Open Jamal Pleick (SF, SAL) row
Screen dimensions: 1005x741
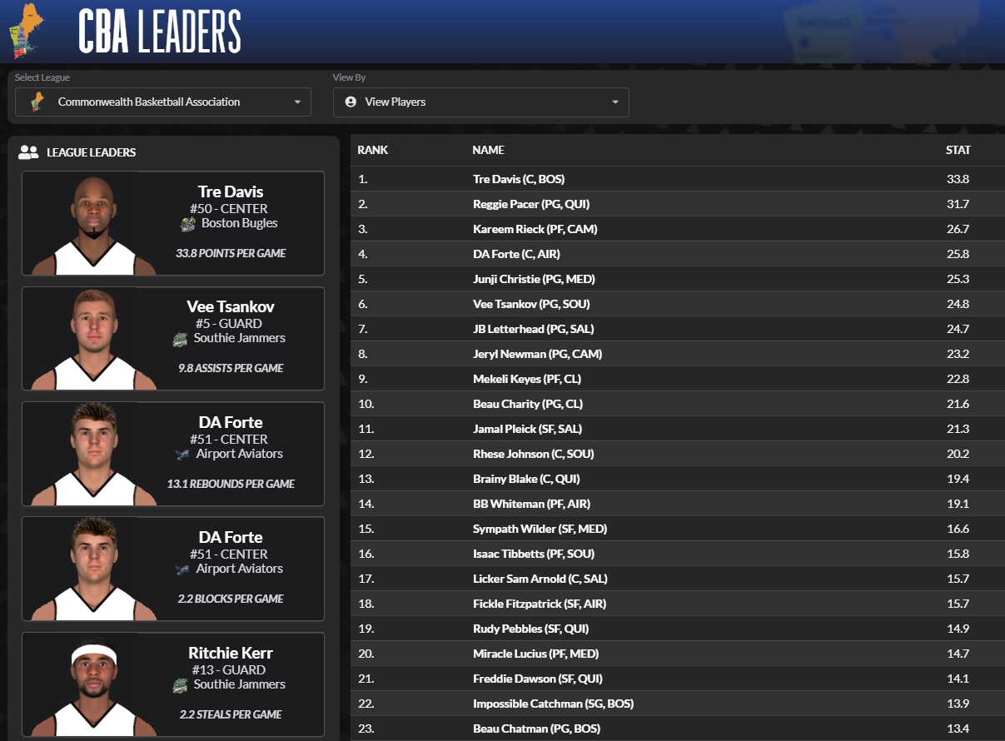678,429
